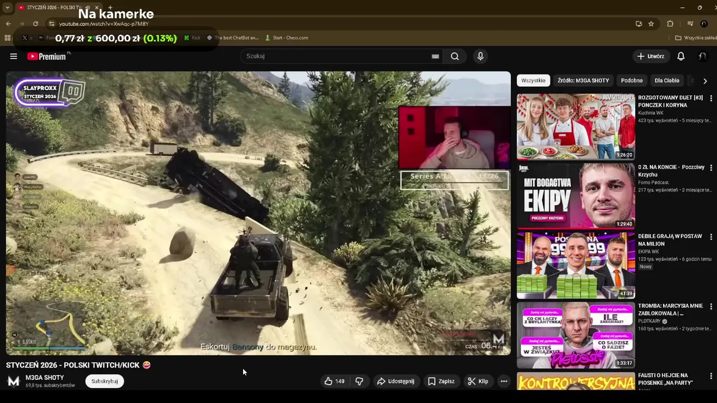The width and height of the screenshot is (717, 403).
Task: Open options for ROZGOTOWANY DUET video
Action: coord(711,98)
